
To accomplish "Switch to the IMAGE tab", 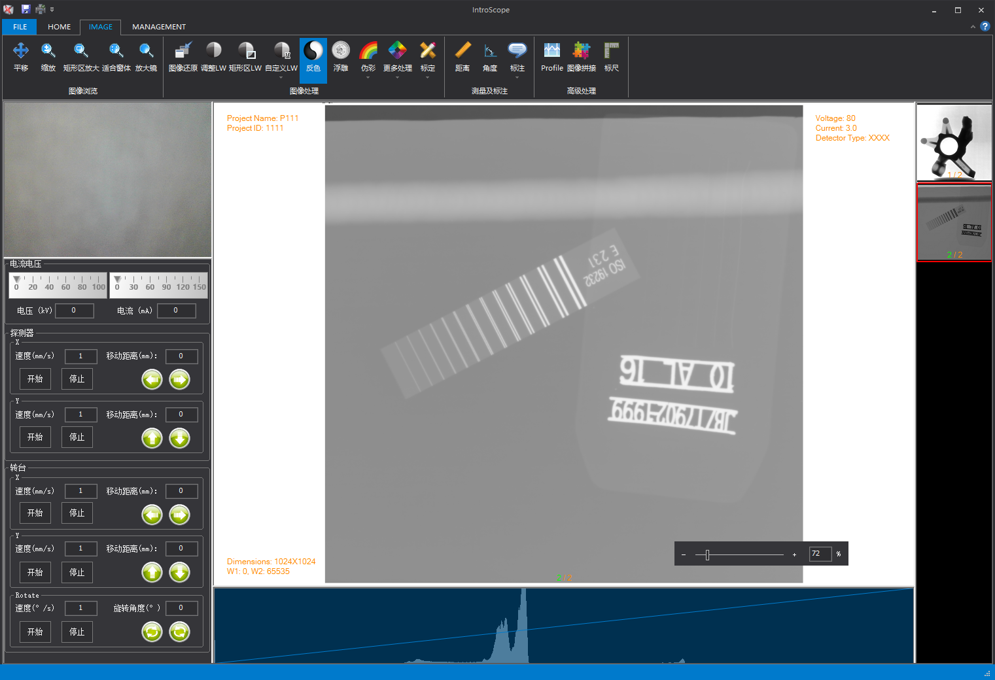I will 101,27.
